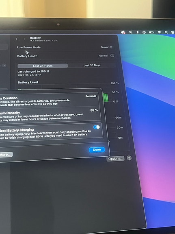The image size is (175, 234).
Task: Click the '100 %' chart axis label
Action: click(115, 83)
